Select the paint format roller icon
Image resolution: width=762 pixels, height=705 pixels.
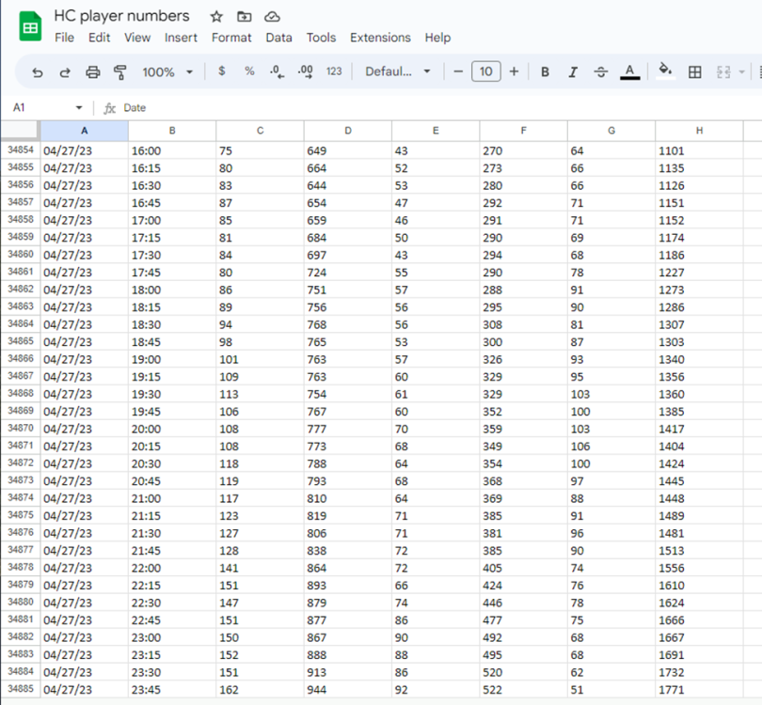coord(119,71)
